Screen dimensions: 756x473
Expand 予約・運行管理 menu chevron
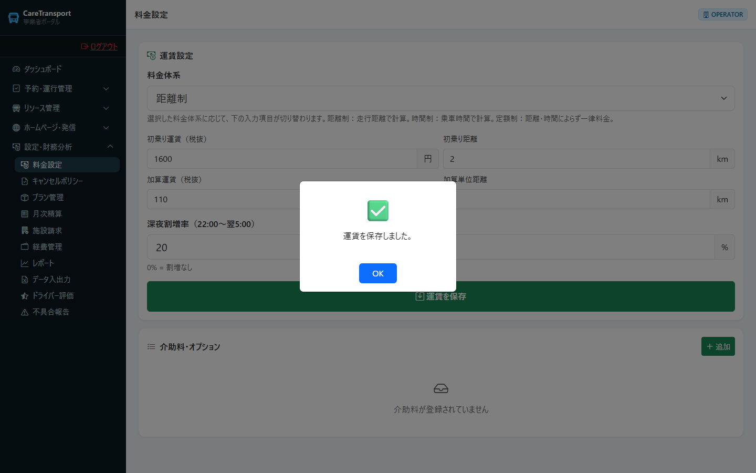106,89
